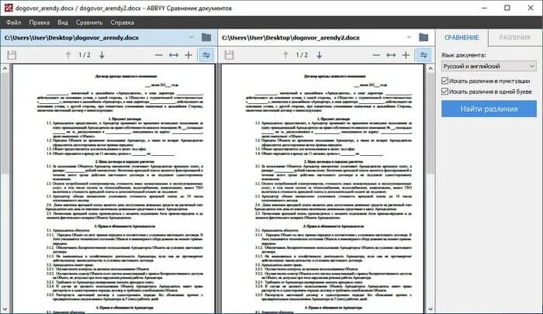
Task: Open folder icon for right document
Action: tap(424, 37)
